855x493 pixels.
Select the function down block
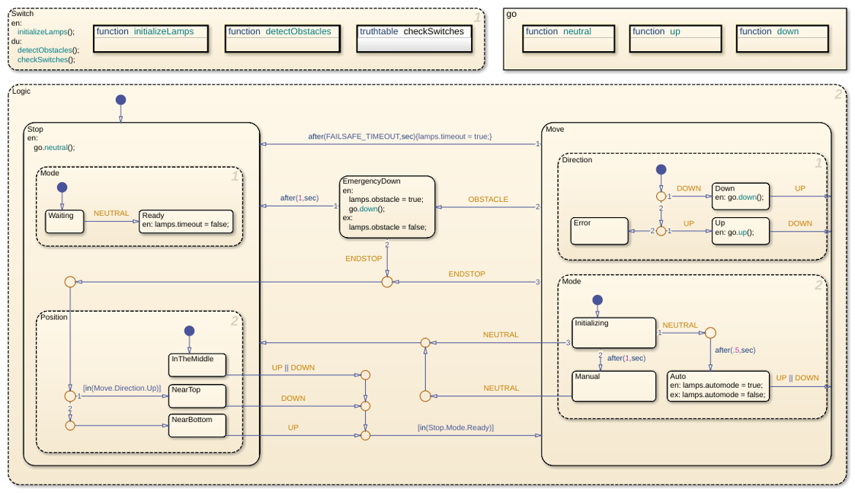[x=783, y=39]
